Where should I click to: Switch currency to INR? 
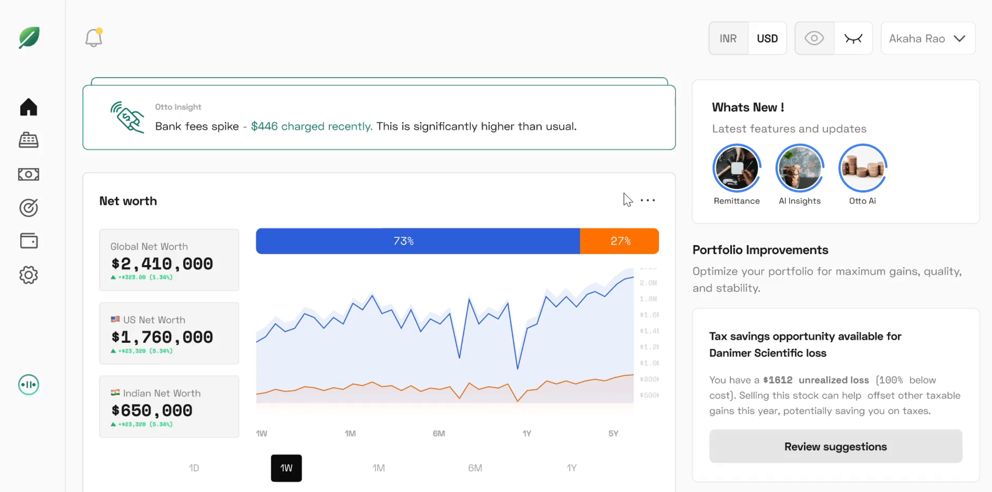[x=728, y=39]
